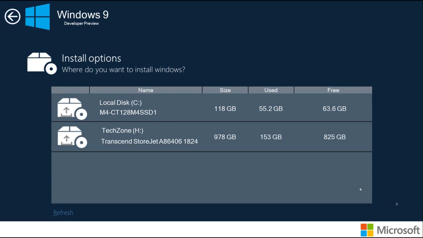Click the Used column header
The height and width of the screenshot is (238, 423).
[271, 90]
